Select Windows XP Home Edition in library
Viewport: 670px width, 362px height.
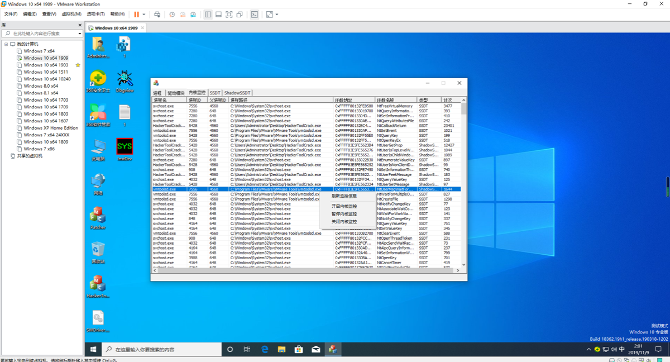click(51, 128)
